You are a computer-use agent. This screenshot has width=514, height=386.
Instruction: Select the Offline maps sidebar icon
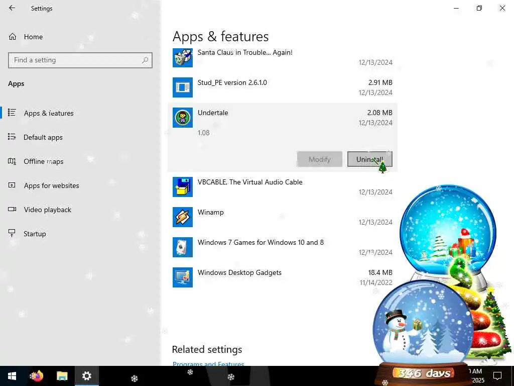tap(12, 161)
